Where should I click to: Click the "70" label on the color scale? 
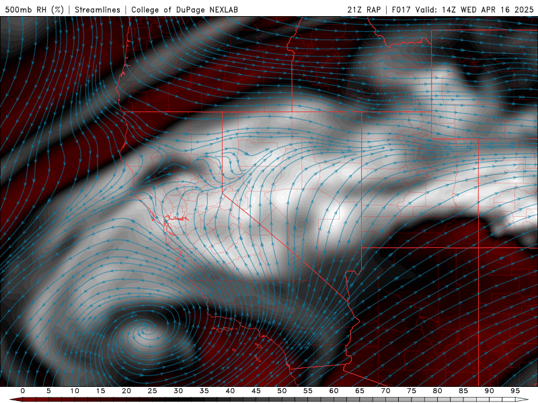point(385,391)
